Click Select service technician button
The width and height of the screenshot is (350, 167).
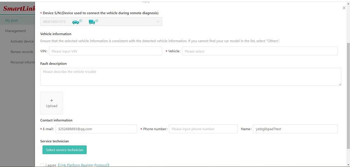[65, 150]
